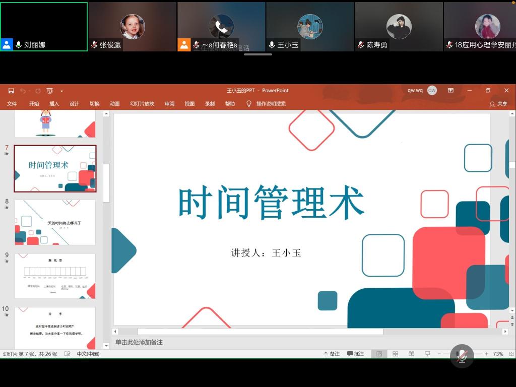
Task: Click the Slide Show icon in status bar
Action: pos(427,354)
